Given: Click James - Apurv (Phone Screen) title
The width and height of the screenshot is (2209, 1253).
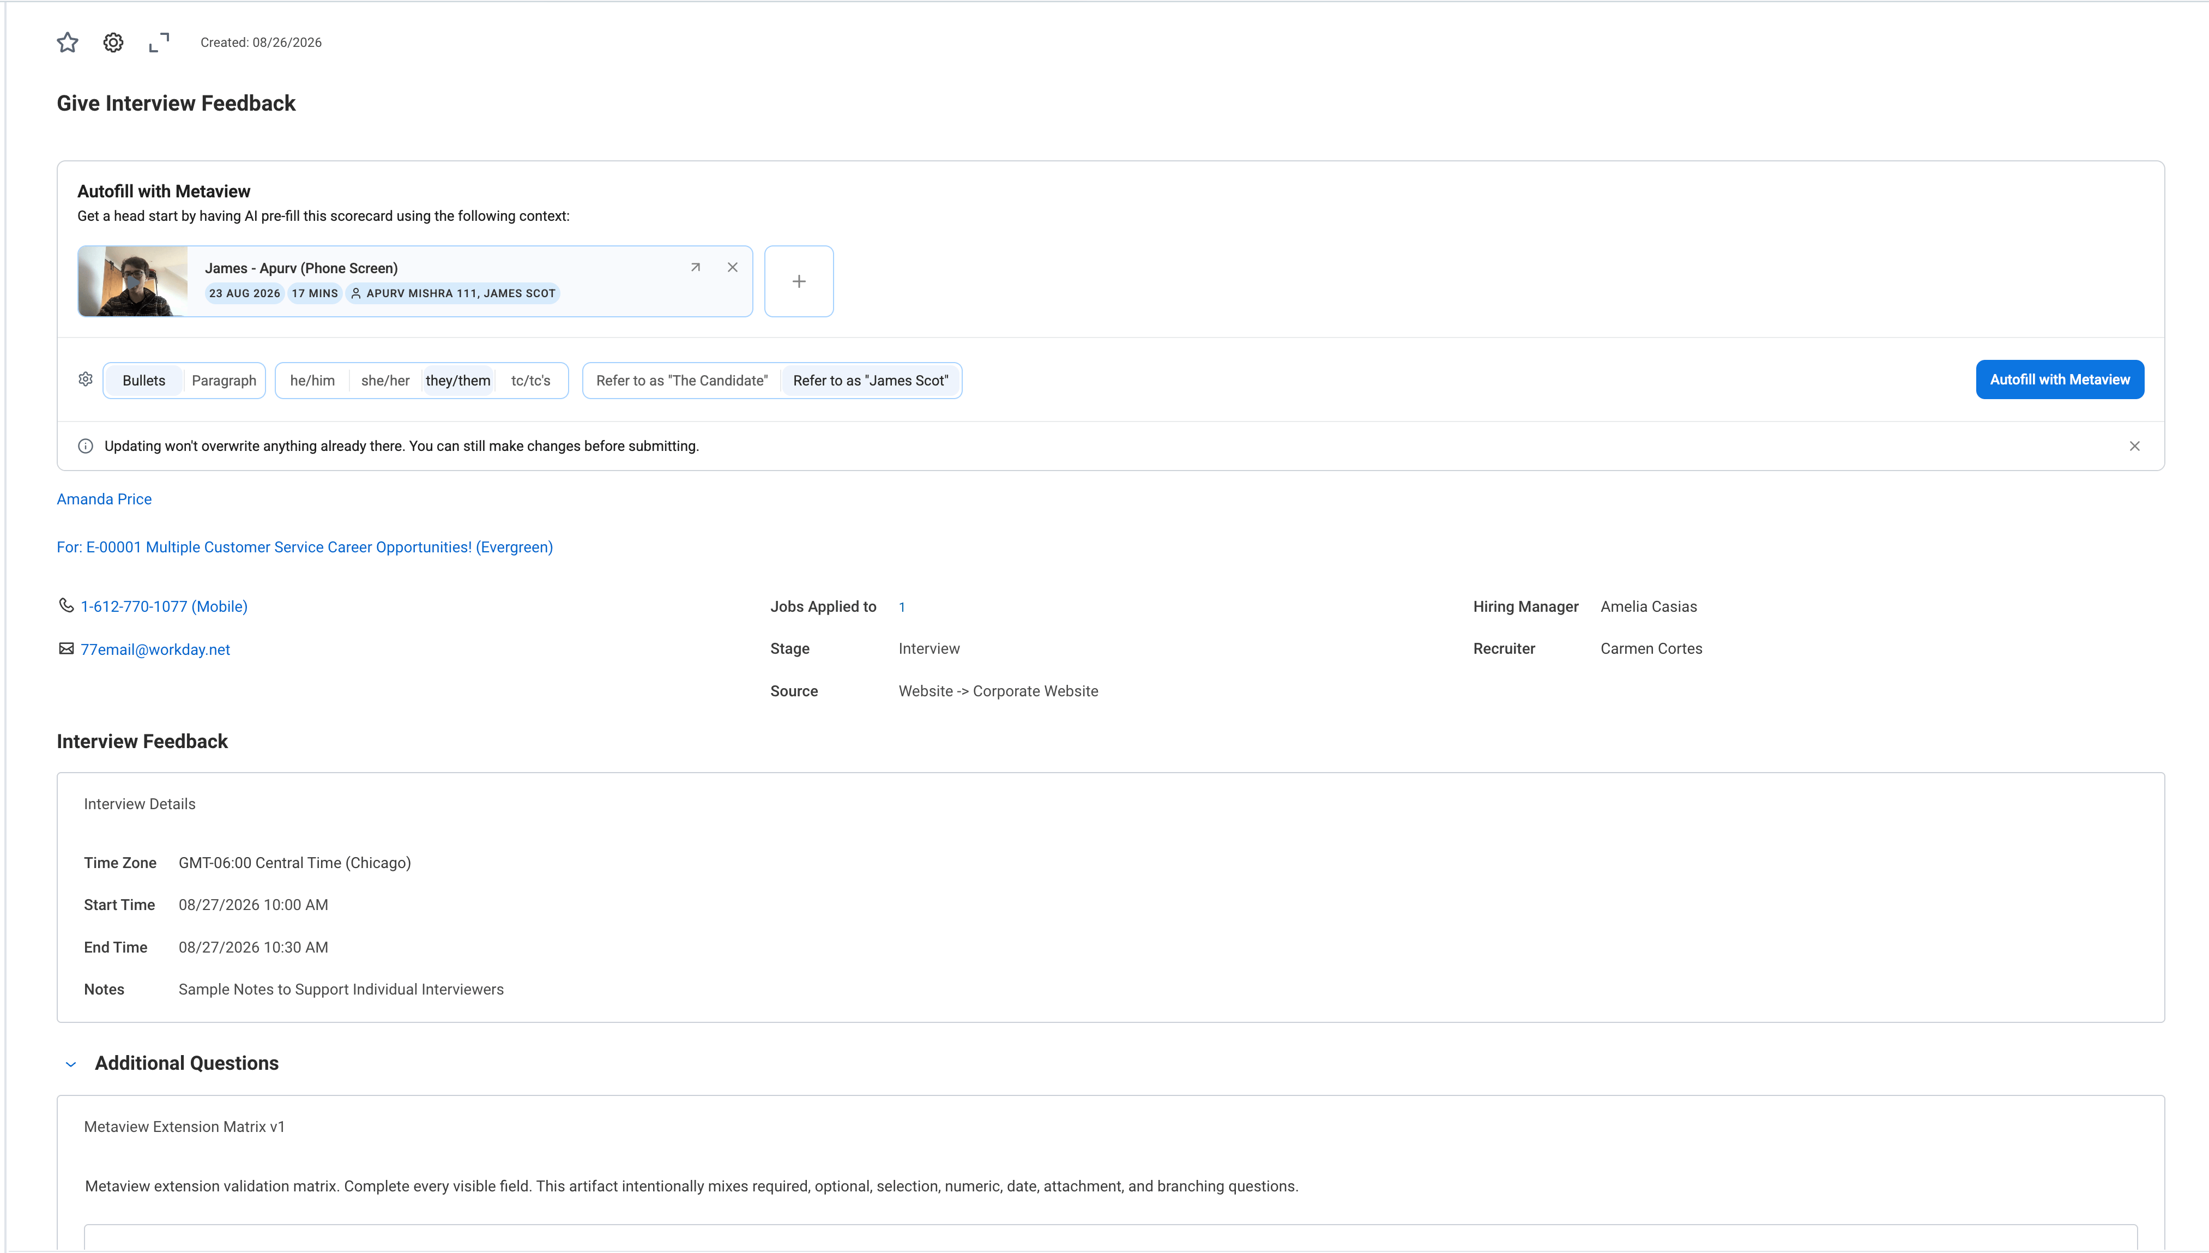Looking at the screenshot, I should 301,268.
